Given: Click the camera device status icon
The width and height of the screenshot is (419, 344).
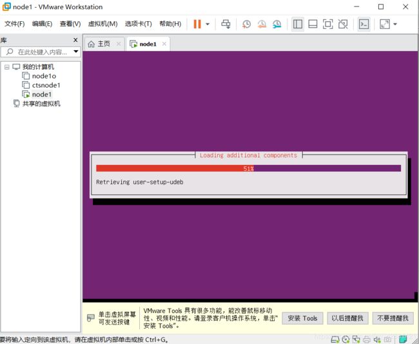Looking at the screenshot, I should [387, 339].
